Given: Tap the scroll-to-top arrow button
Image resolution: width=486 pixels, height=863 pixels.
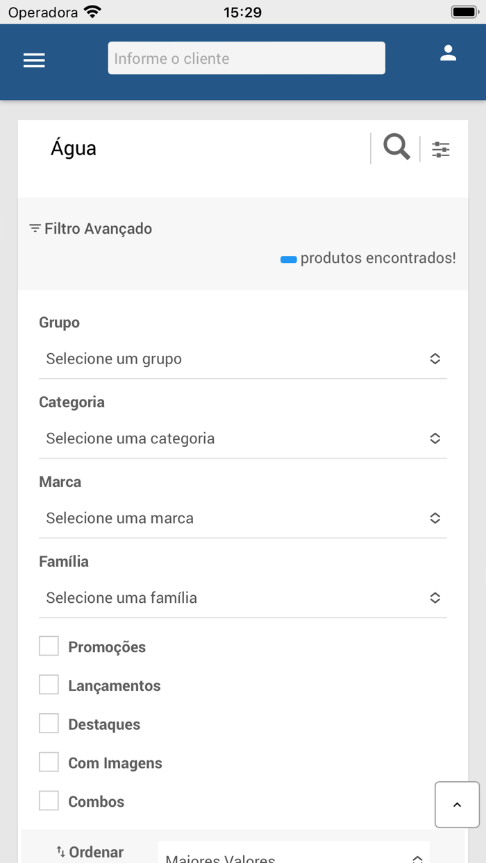Looking at the screenshot, I should (x=457, y=805).
